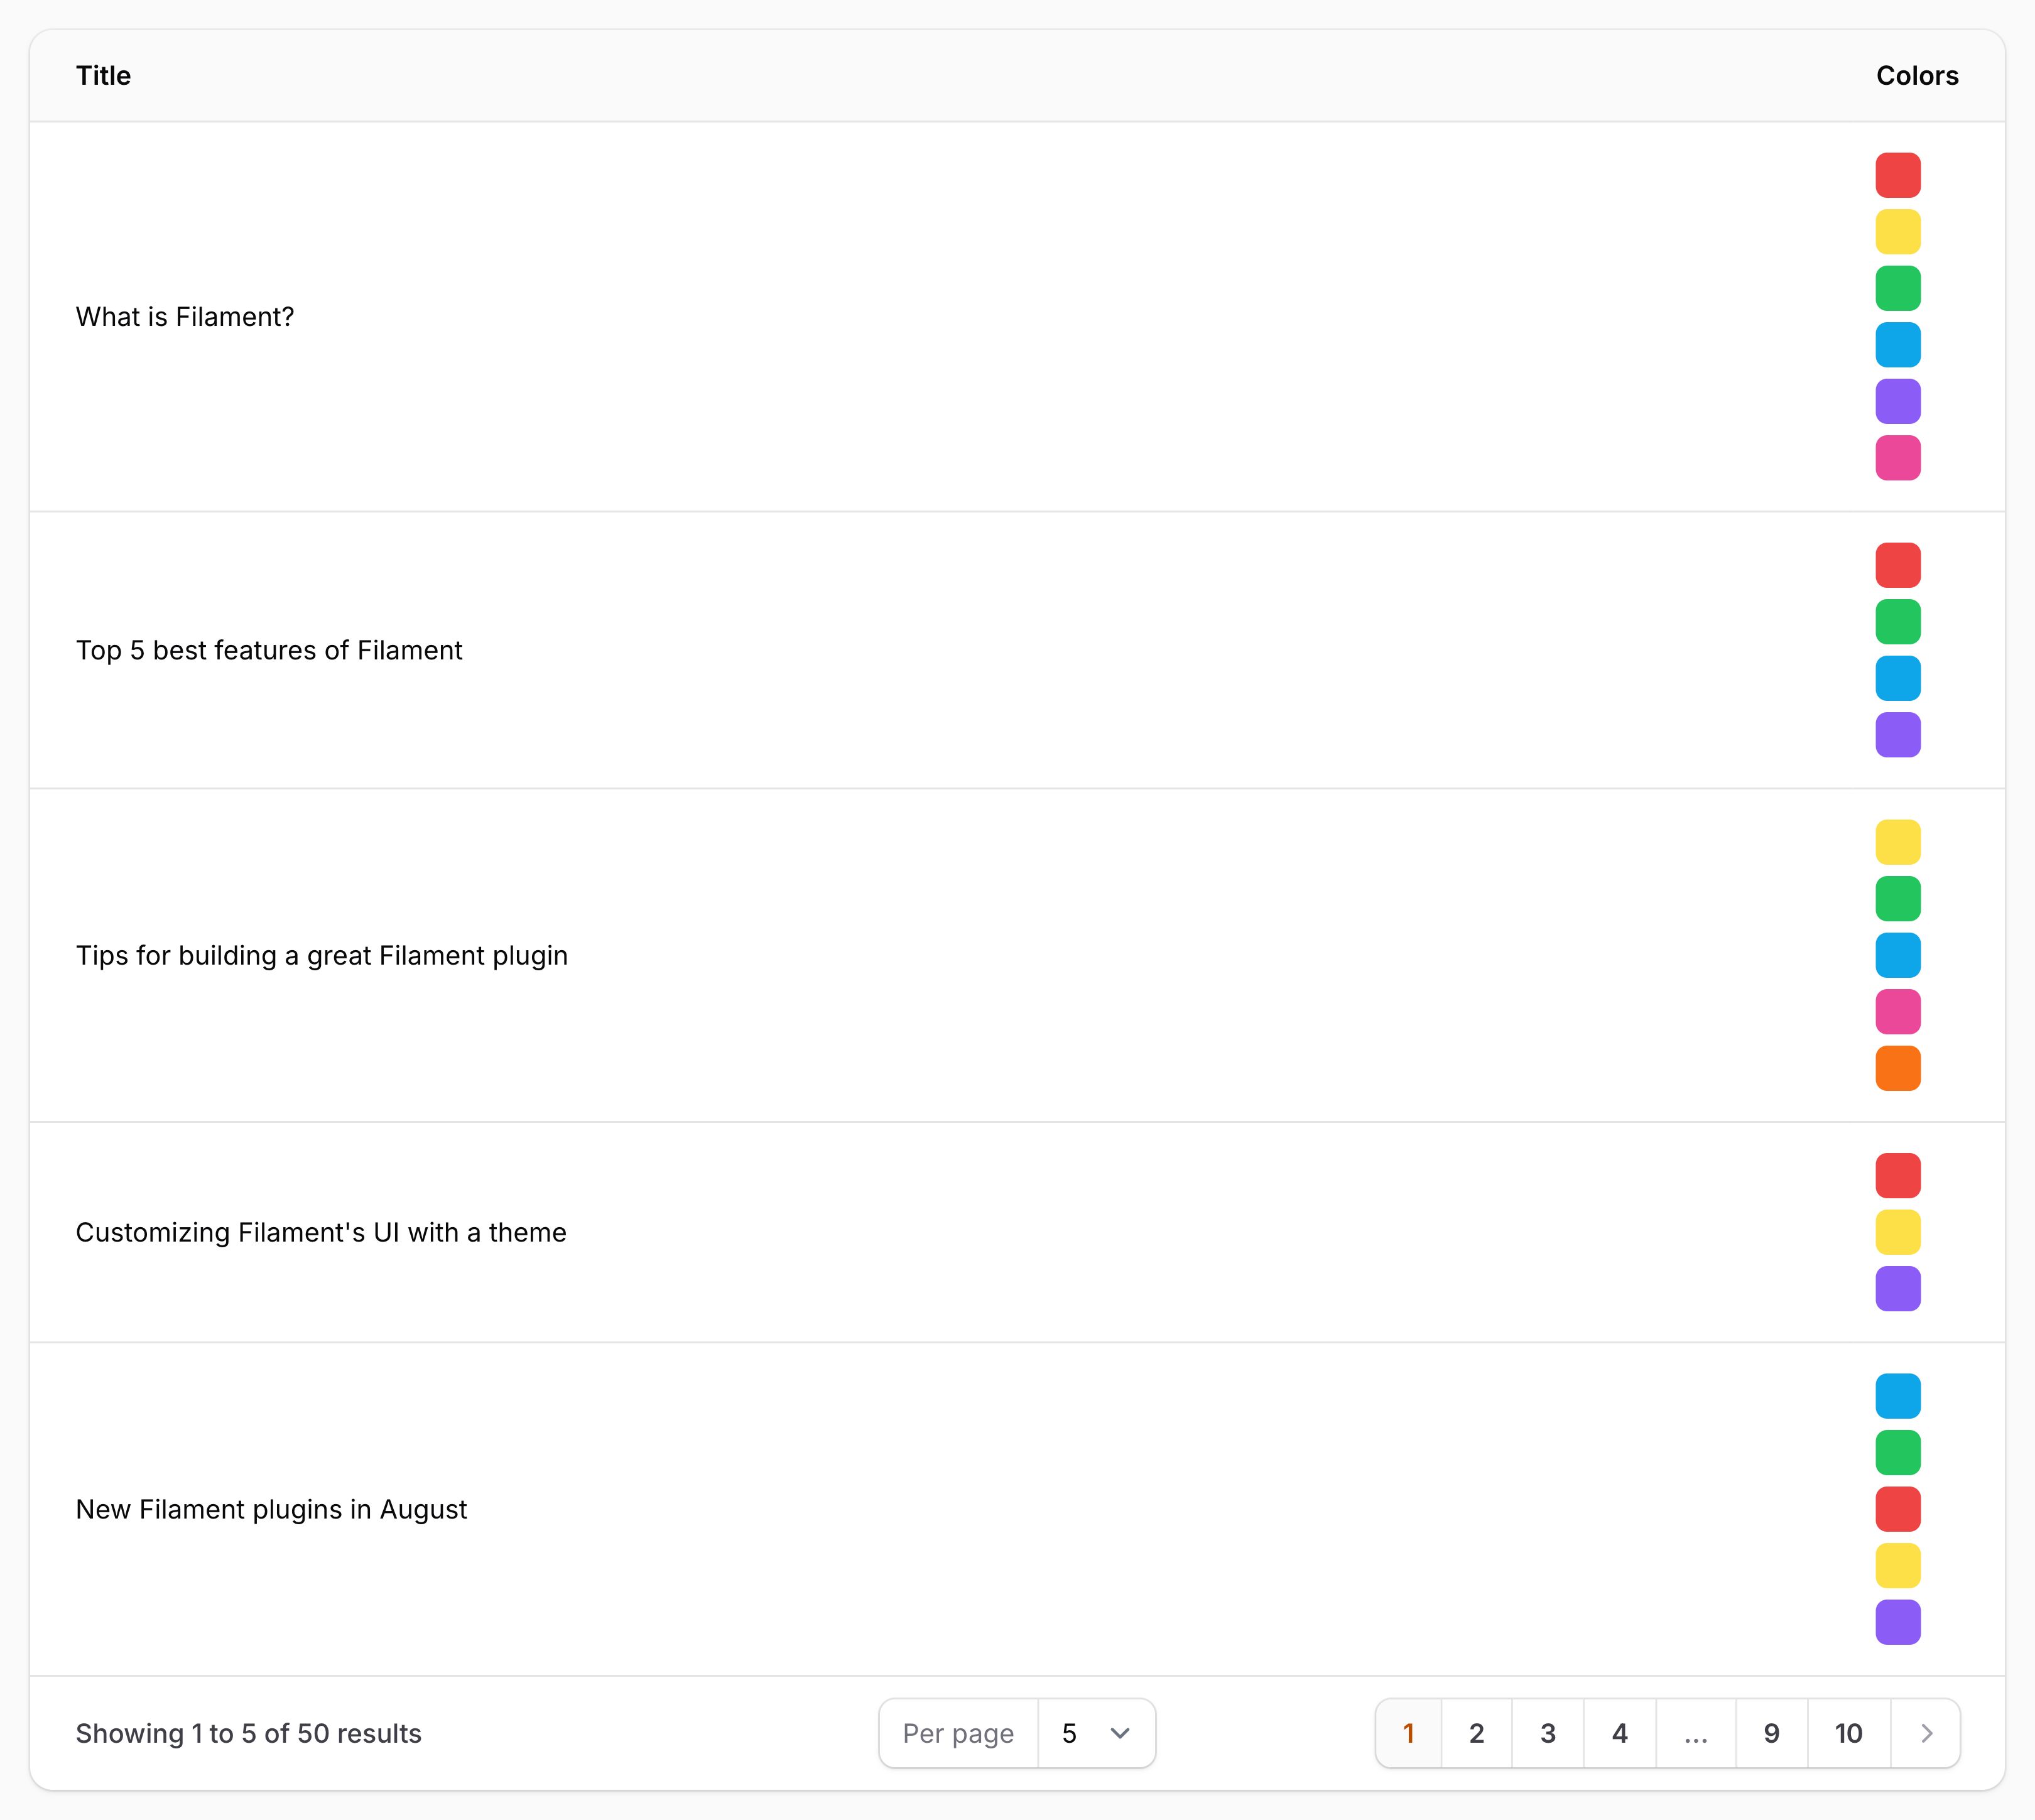The height and width of the screenshot is (1820, 2035).
Task: Click the red swatch in 'What is Filament?' row
Action: click(x=1898, y=175)
